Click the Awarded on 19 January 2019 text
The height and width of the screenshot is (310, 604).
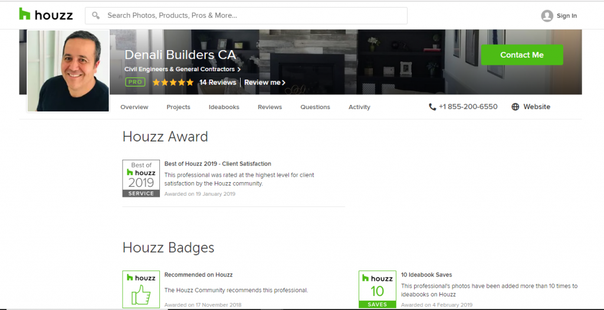click(199, 194)
